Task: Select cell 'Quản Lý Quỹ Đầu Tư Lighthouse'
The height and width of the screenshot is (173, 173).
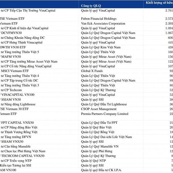Action: tap(104, 104)
